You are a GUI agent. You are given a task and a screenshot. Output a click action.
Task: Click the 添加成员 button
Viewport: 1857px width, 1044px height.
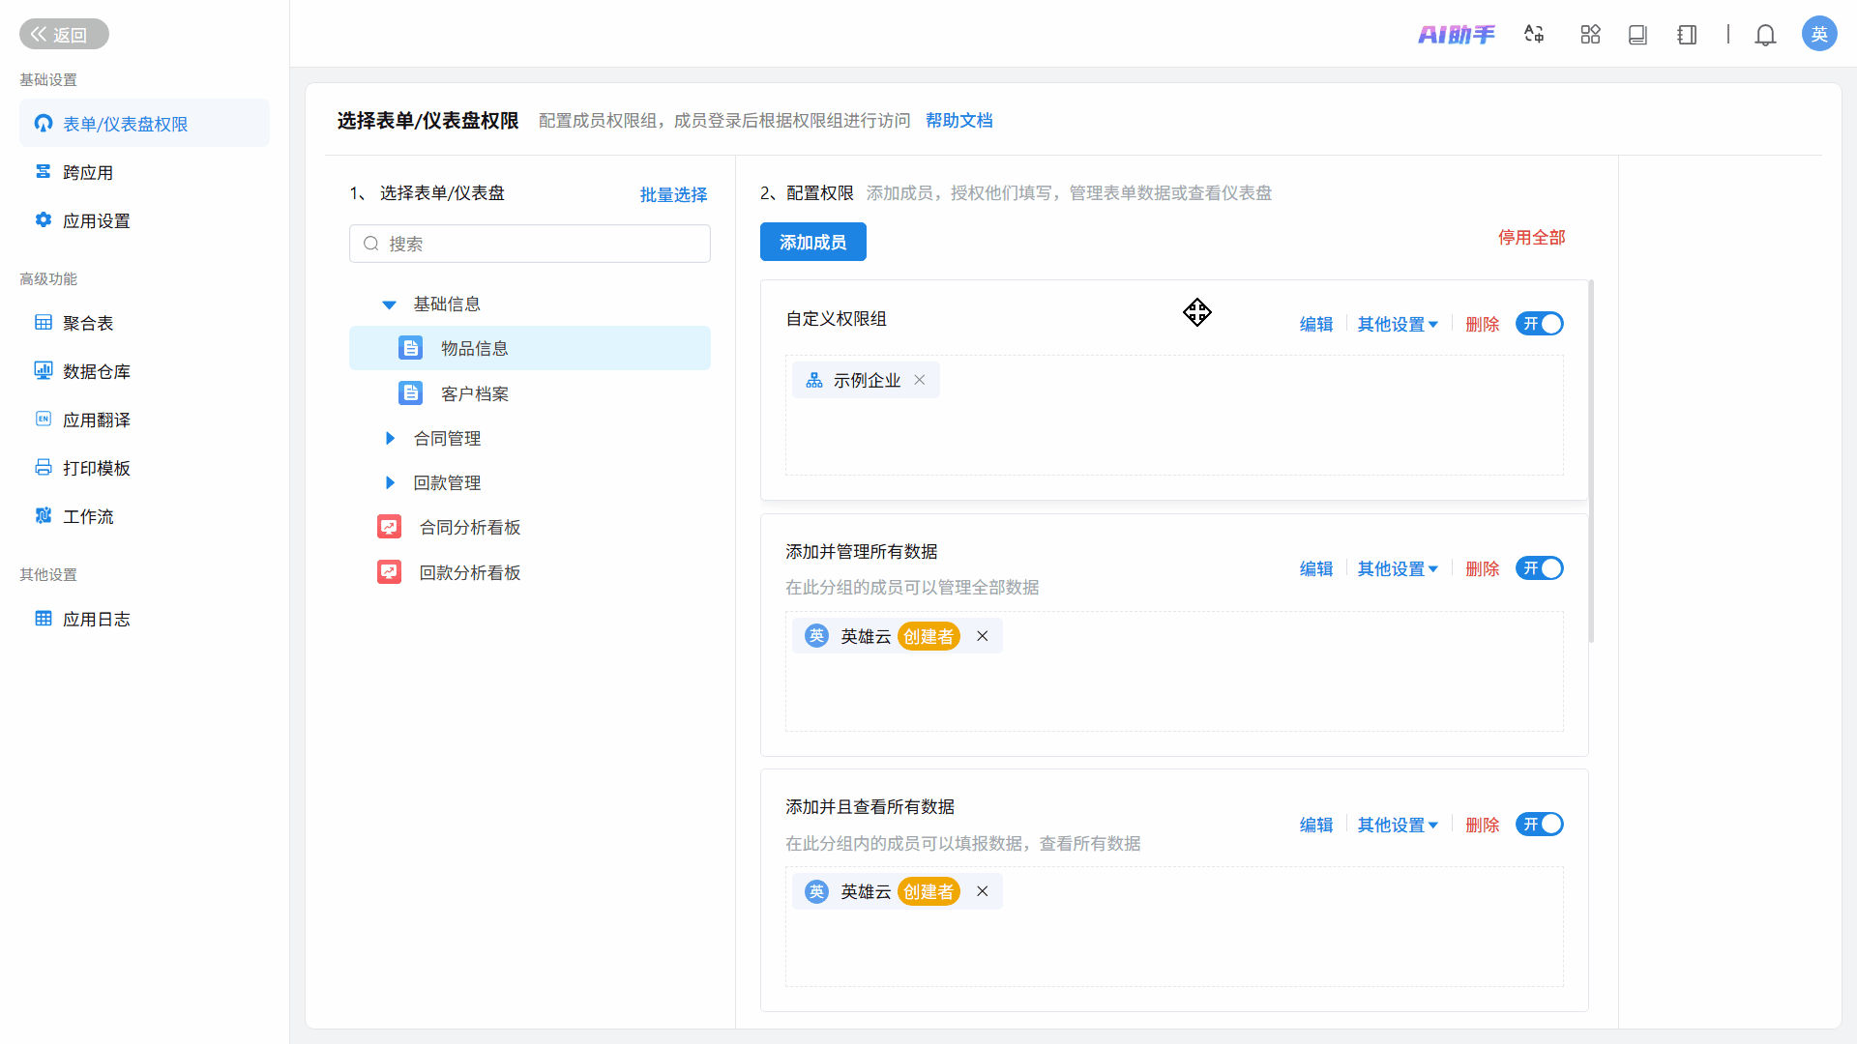tap(812, 242)
